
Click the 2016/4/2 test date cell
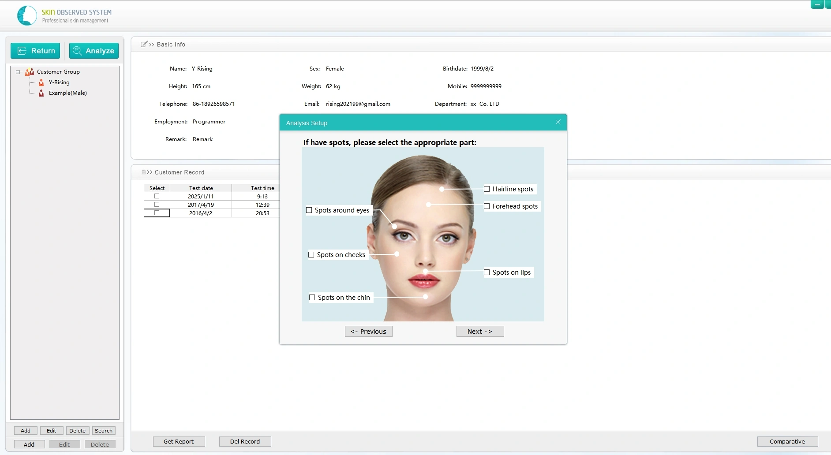[x=201, y=213]
